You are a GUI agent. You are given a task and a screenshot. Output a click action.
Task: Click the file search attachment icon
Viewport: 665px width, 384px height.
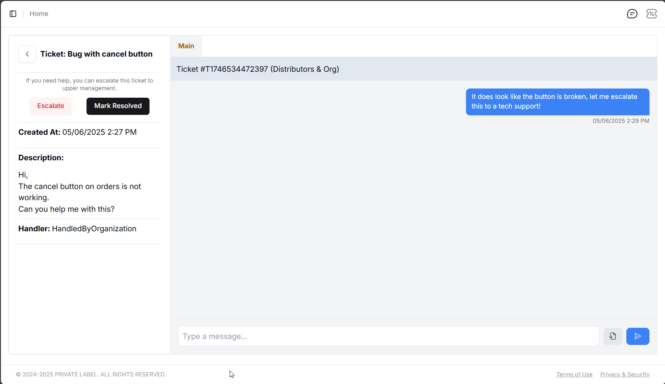[613, 337]
